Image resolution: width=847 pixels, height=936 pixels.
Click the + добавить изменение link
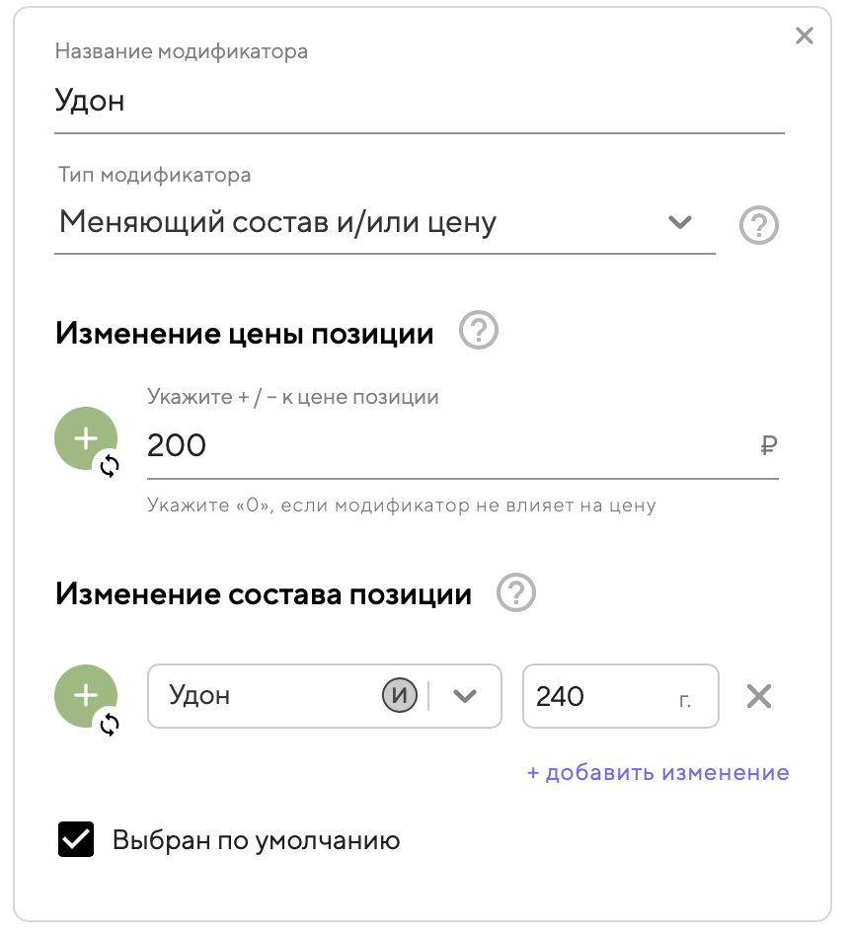(x=657, y=773)
